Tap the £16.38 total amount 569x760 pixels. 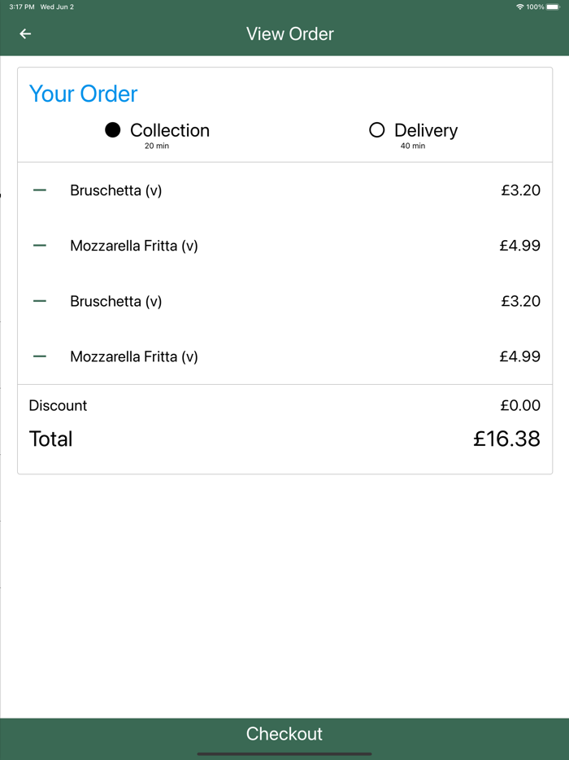(506, 439)
